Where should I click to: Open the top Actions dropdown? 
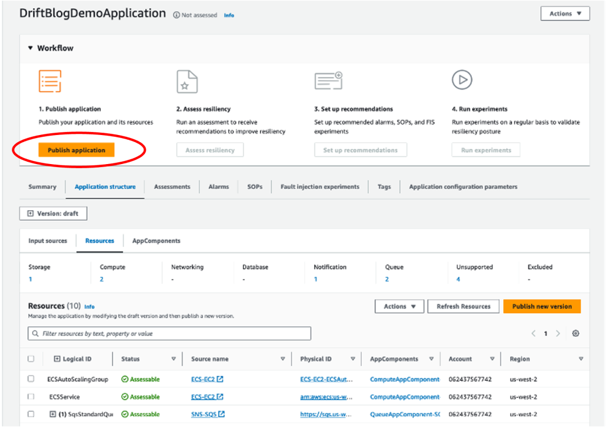pos(565,14)
